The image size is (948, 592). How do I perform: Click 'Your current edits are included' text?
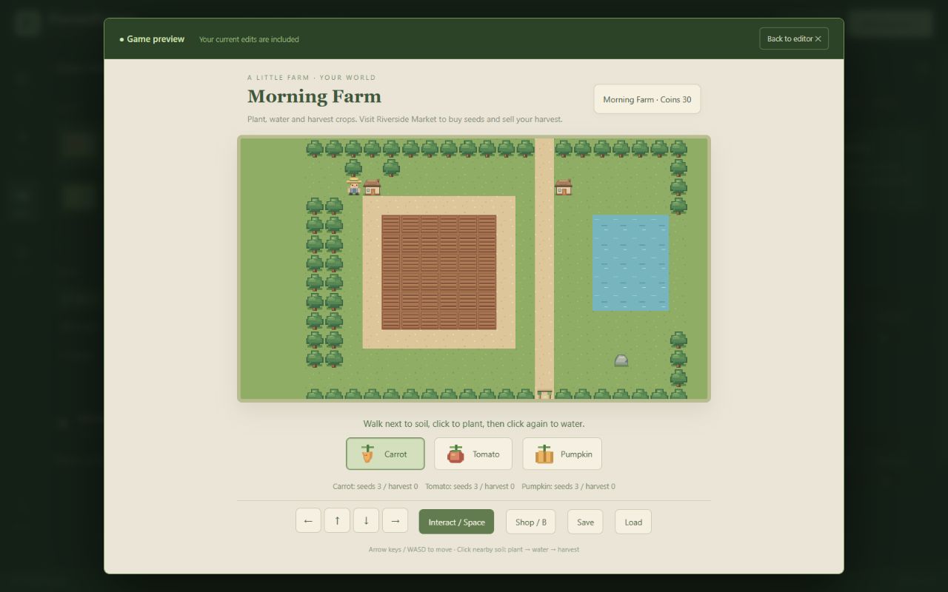pos(249,39)
